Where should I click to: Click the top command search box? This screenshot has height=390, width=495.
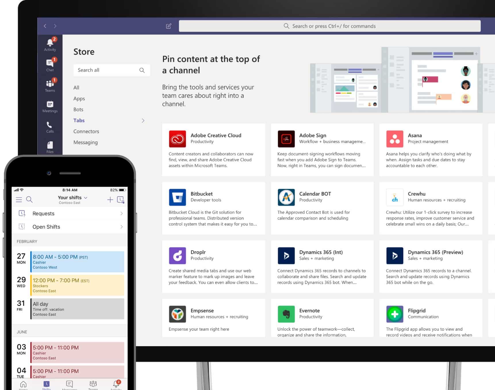click(330, 26)
